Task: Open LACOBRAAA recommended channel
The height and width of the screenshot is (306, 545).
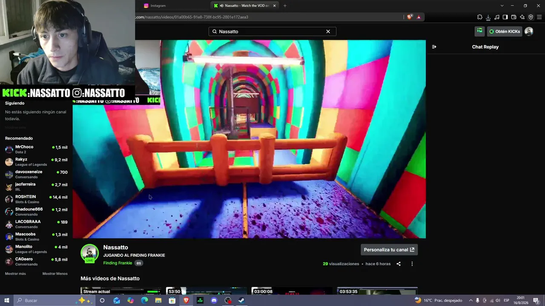Action: click(36, 224)
